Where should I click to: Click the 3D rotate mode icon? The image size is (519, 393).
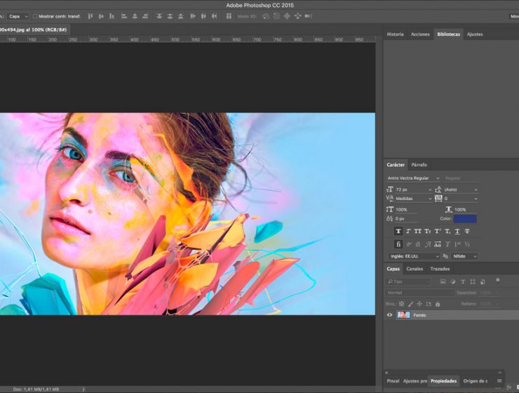click(265, 16)
